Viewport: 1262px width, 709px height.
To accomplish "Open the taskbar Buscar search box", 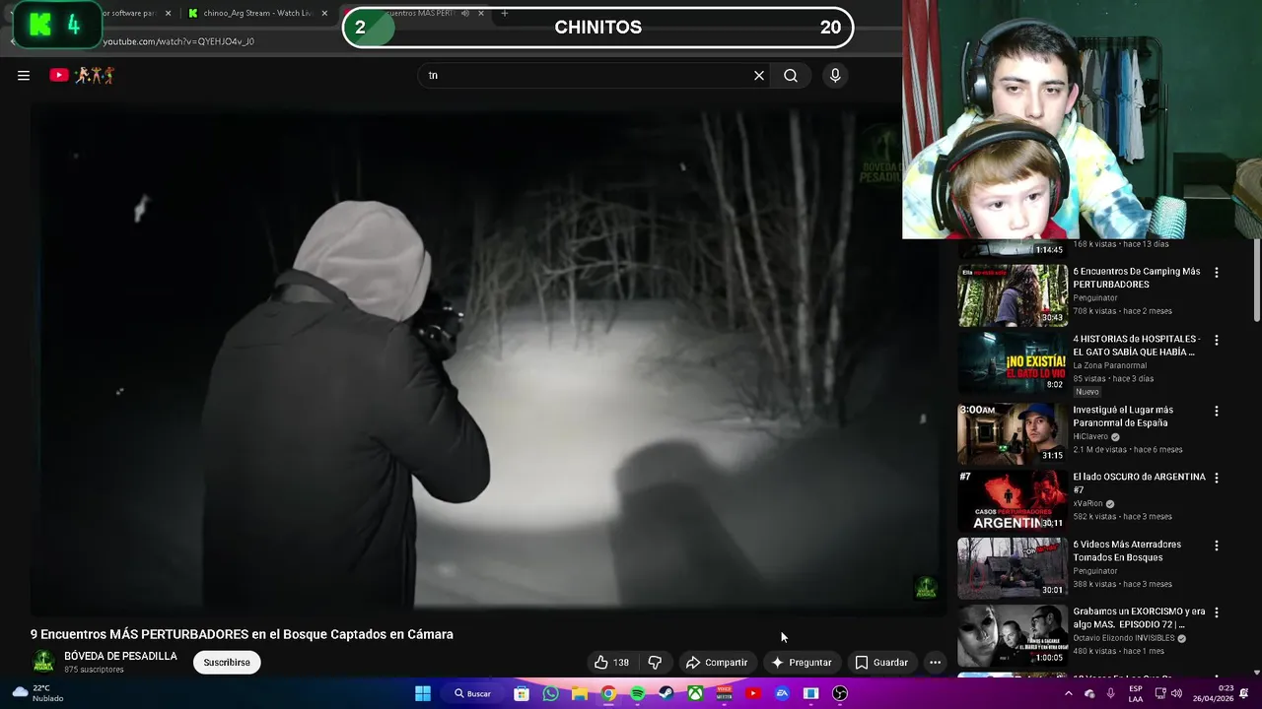I will [472, 693].
